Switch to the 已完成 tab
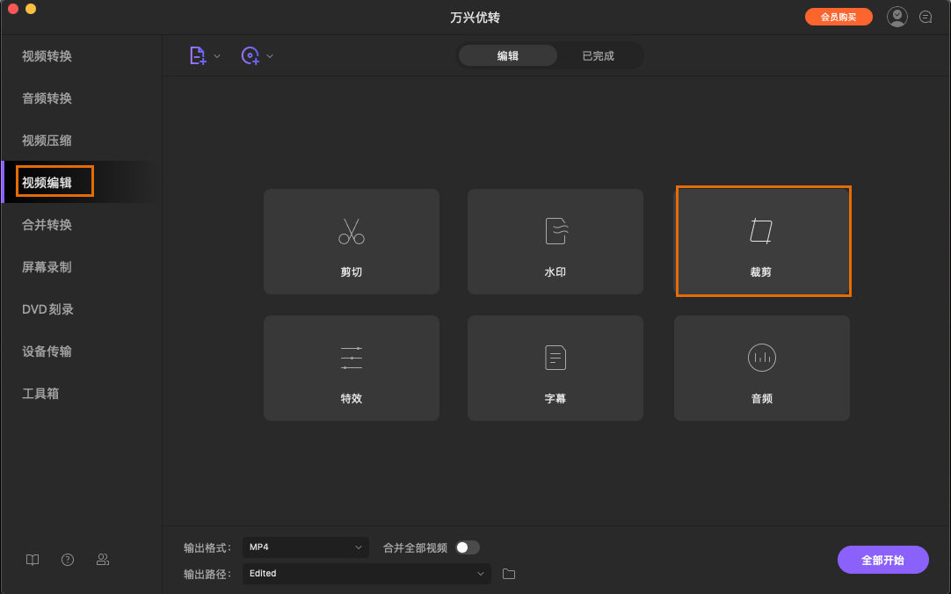Image resolution: width=951 pixels, height=594 pixels. (597, 54)
